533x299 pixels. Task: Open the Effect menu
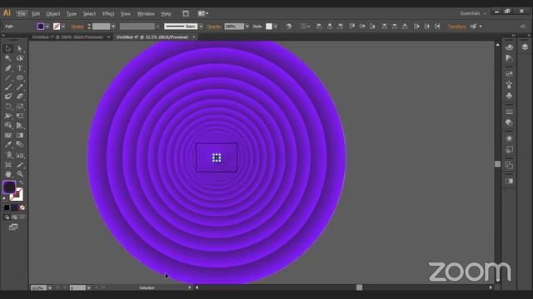point(108,14)
